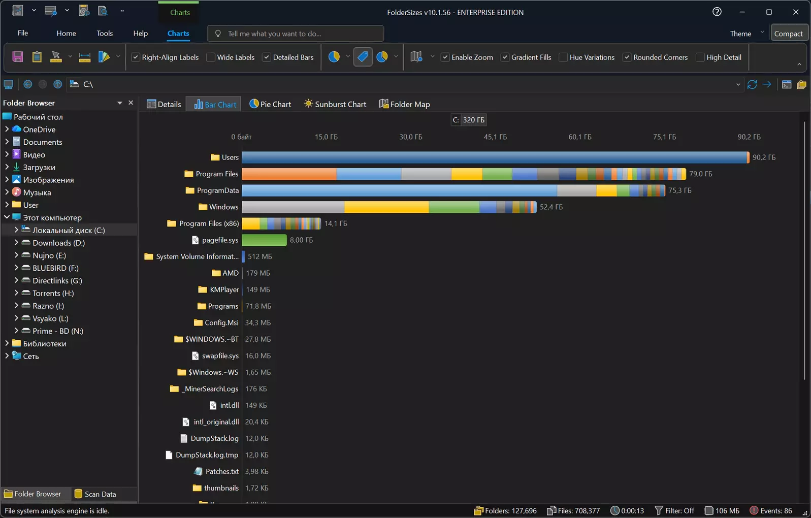Click the clipboard copy chart icon
This screenshot has width=811, height=518.
[37, 57]
